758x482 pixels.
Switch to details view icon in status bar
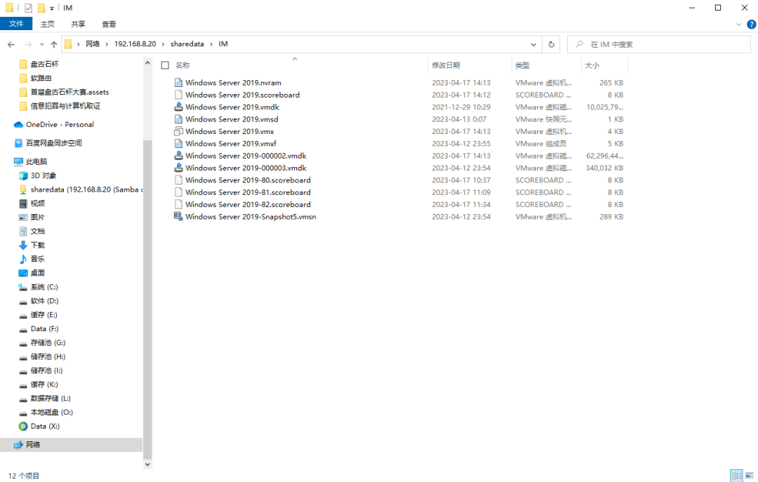(737, 476)
